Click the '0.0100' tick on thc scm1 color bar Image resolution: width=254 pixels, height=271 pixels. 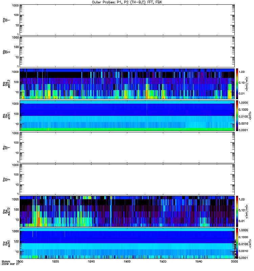243,244
